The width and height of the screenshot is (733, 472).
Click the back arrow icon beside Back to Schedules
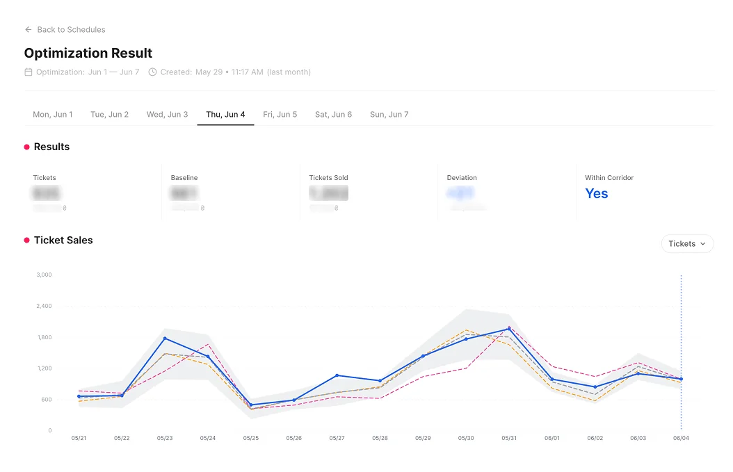point(28,29)
